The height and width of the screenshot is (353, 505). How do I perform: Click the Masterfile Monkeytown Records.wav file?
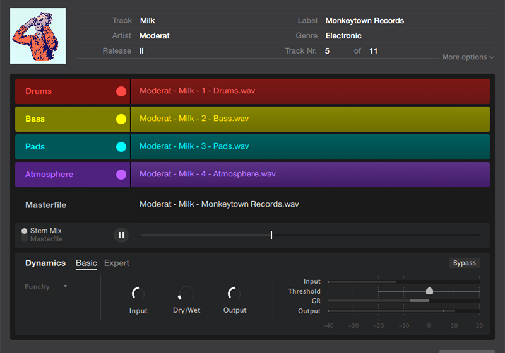pos(219,204)
